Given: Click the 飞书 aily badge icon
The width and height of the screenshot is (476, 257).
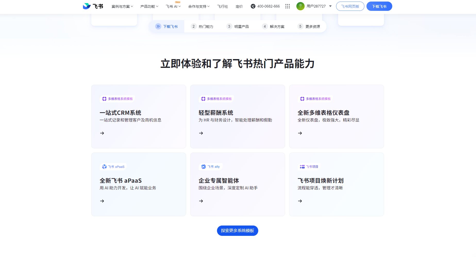Looking at the screenshot, I should click(x=203, y=167).
